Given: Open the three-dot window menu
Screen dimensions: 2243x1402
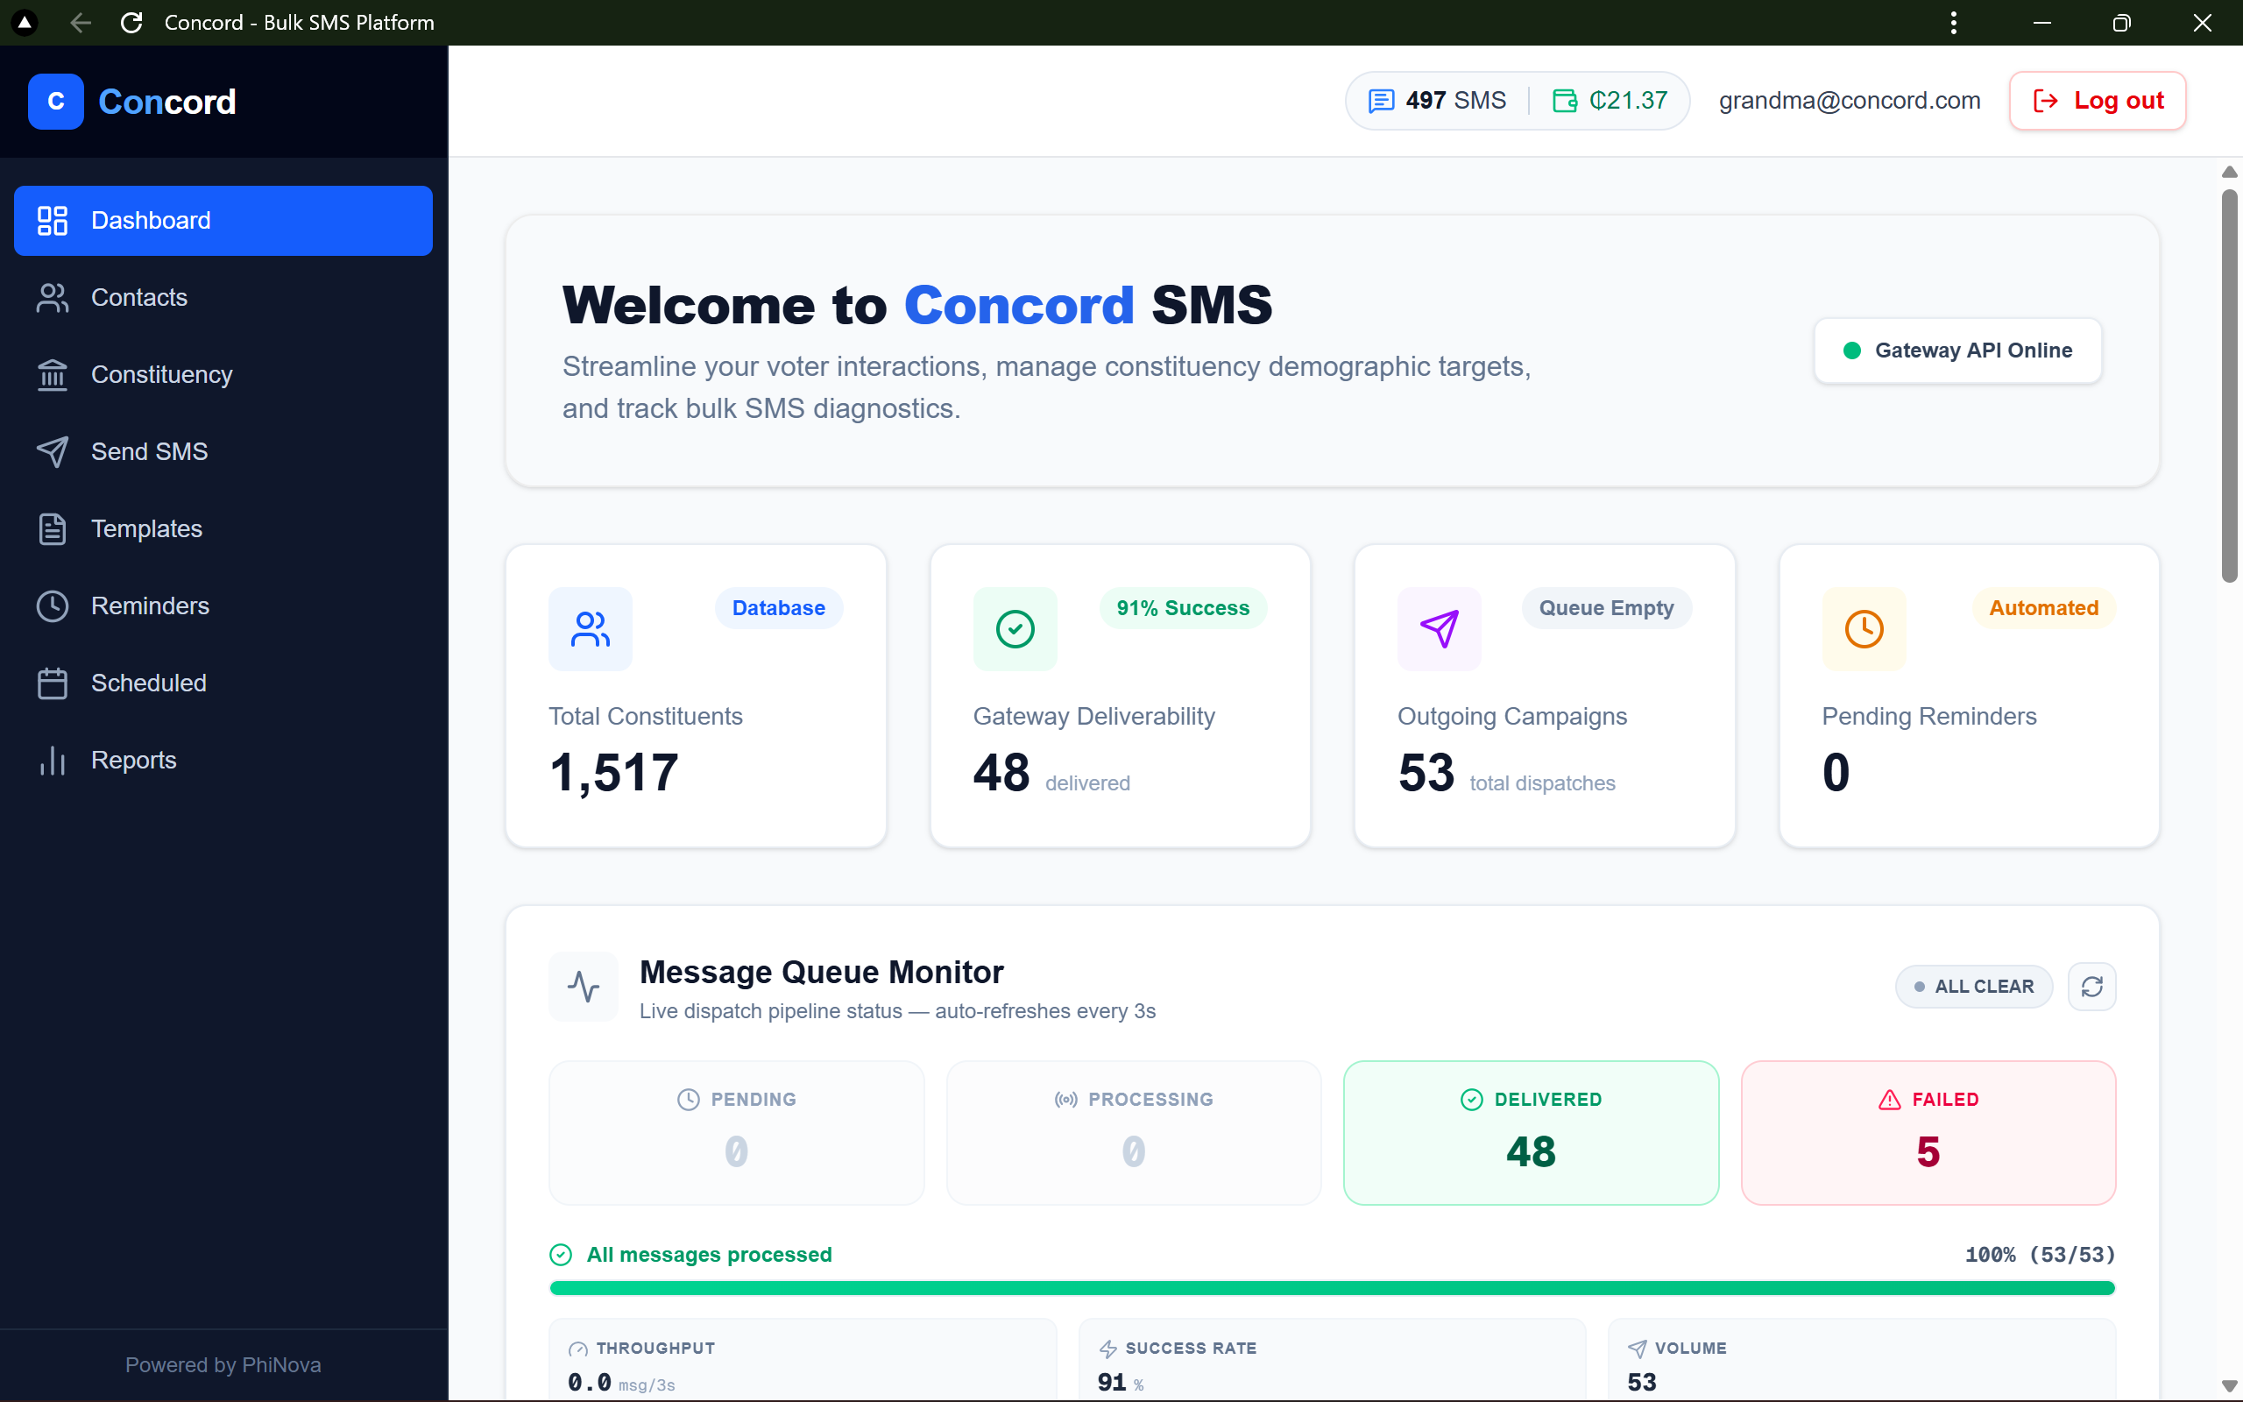Looking at the screenshot, I should [x=1954, y=22].
